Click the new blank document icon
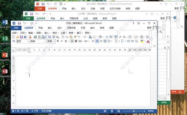Image resolution: width=187 pixels, height=115 pixels. (x=13, y=37)
